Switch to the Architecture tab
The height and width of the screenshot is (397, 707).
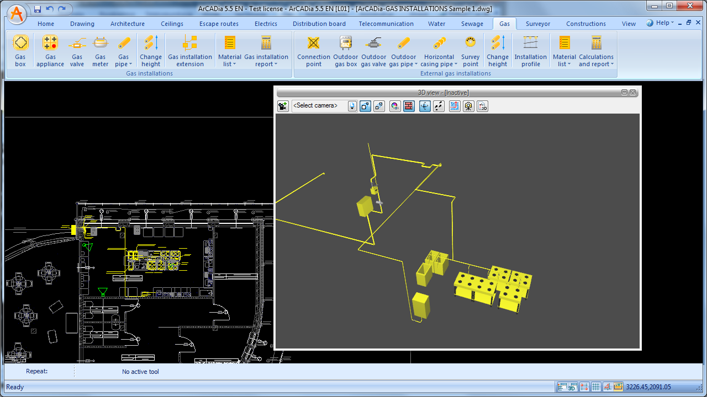(x=128, y=24)
